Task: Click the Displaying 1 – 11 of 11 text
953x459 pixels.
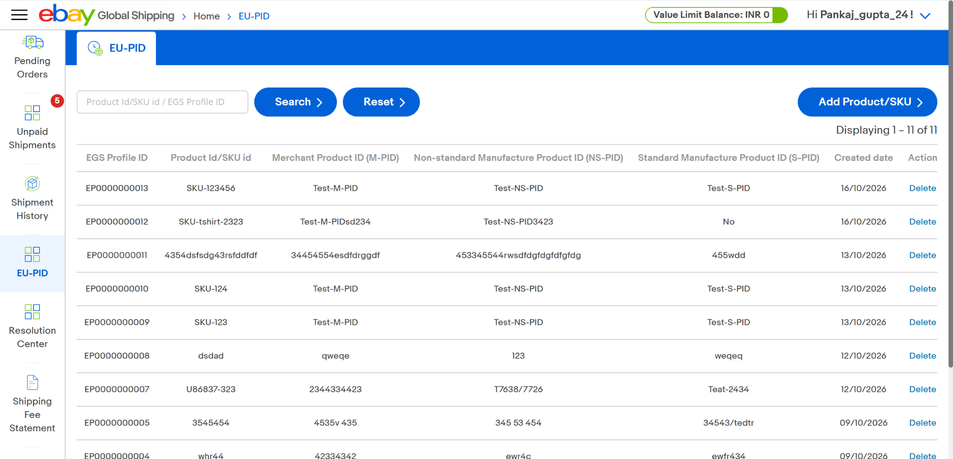Action: pyautogui.click(x=886, y=130)
